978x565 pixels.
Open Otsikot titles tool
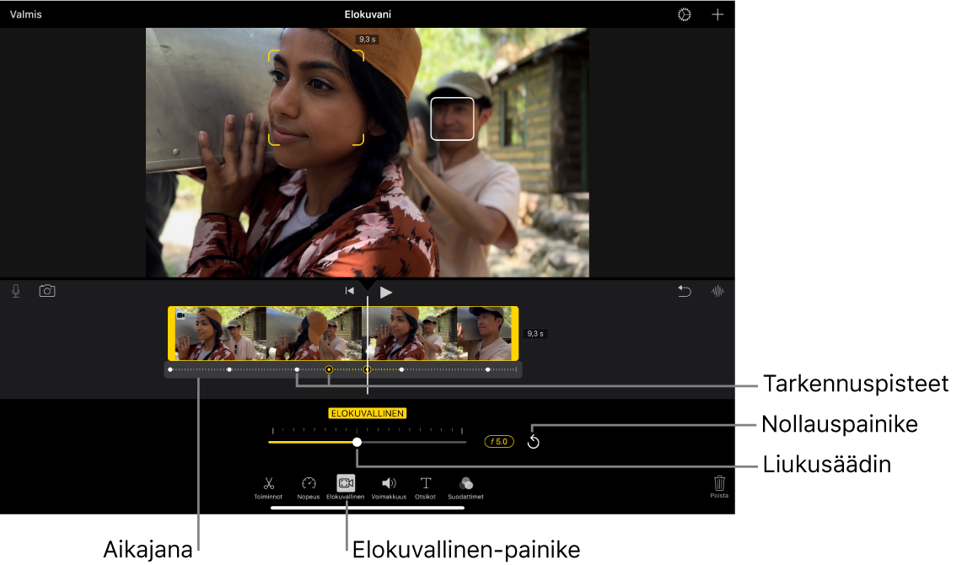click(426, 487)
